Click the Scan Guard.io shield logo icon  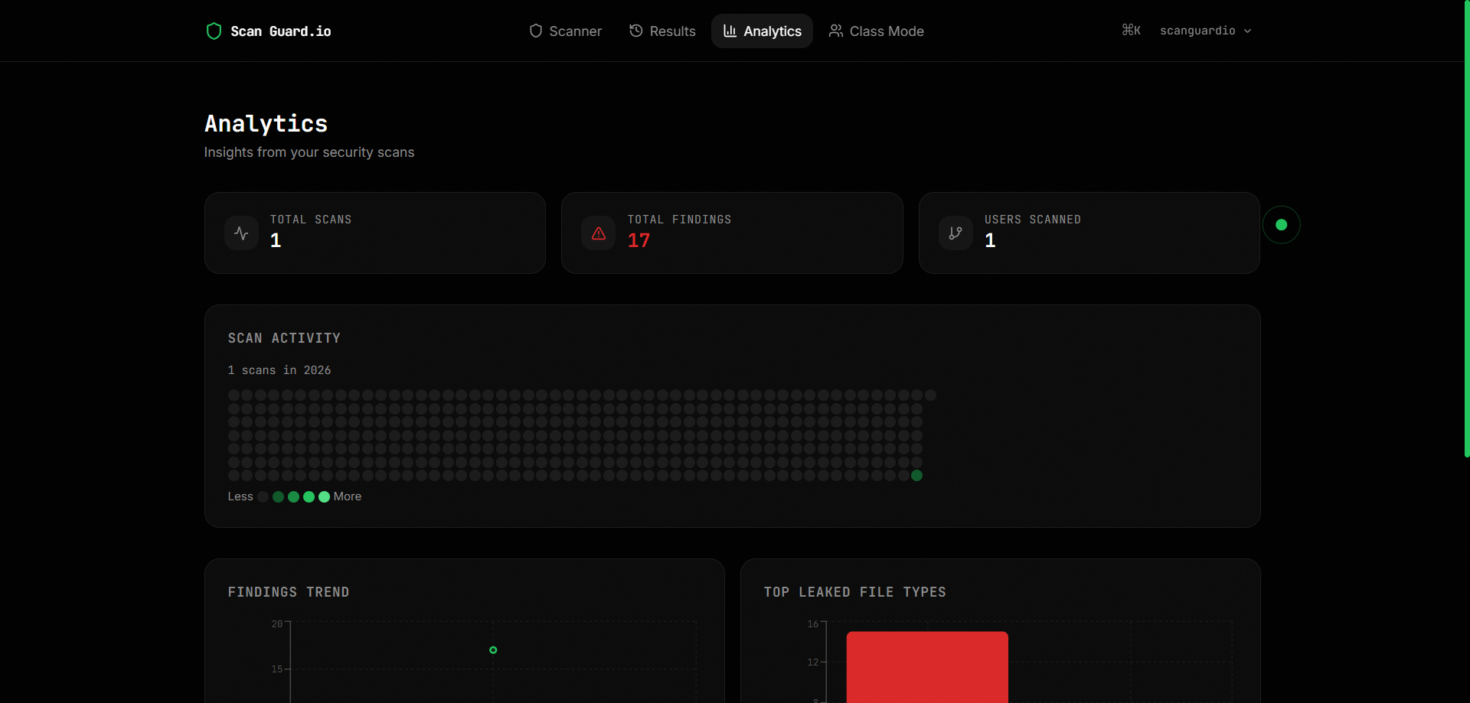tap(214, 31)
